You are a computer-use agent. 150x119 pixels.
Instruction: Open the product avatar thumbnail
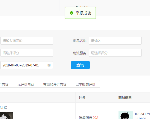pyautogui.click(x=126, y=115)
